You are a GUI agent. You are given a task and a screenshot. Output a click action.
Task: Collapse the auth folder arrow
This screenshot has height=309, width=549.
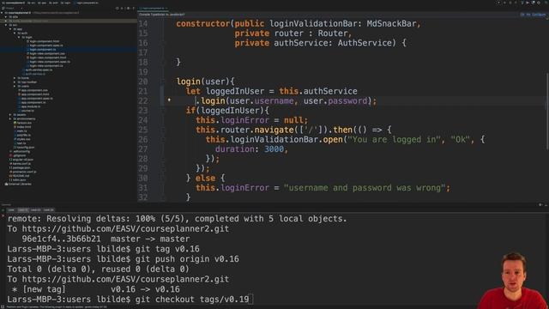[15, 33]
